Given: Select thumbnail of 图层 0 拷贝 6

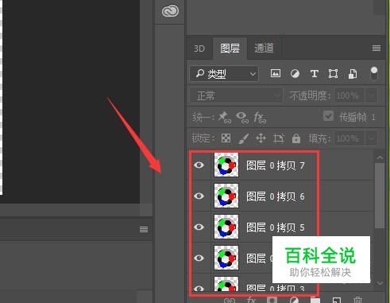Looking at the screenshot, I should tap(226, 196).
